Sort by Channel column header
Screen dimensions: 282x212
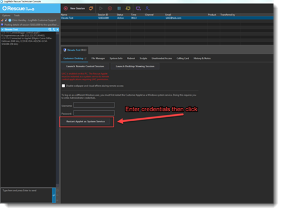click(x=149, y=15)
